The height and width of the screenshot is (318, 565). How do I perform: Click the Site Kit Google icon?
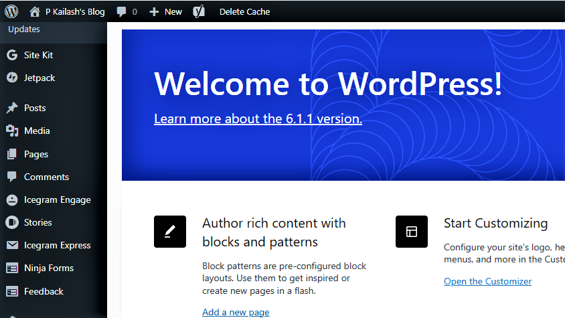click(12, 55)
